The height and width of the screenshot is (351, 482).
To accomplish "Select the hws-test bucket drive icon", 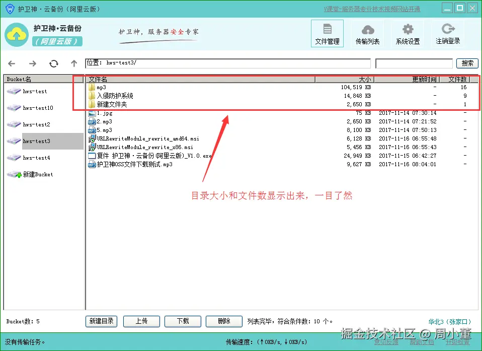I will pyautogui.click(x=14, y=91).
